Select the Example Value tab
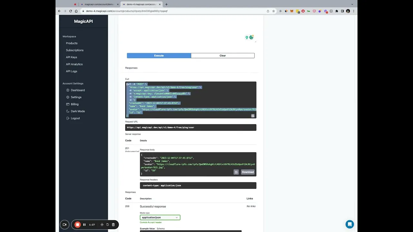The width and height of the screenshot is (413, 232). (147, 229)
